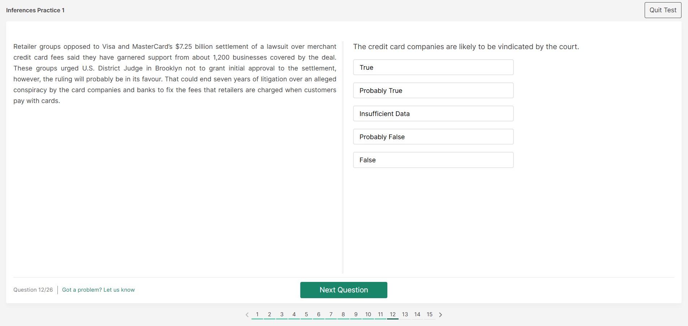Choose the False answer option

coord(433,160)
